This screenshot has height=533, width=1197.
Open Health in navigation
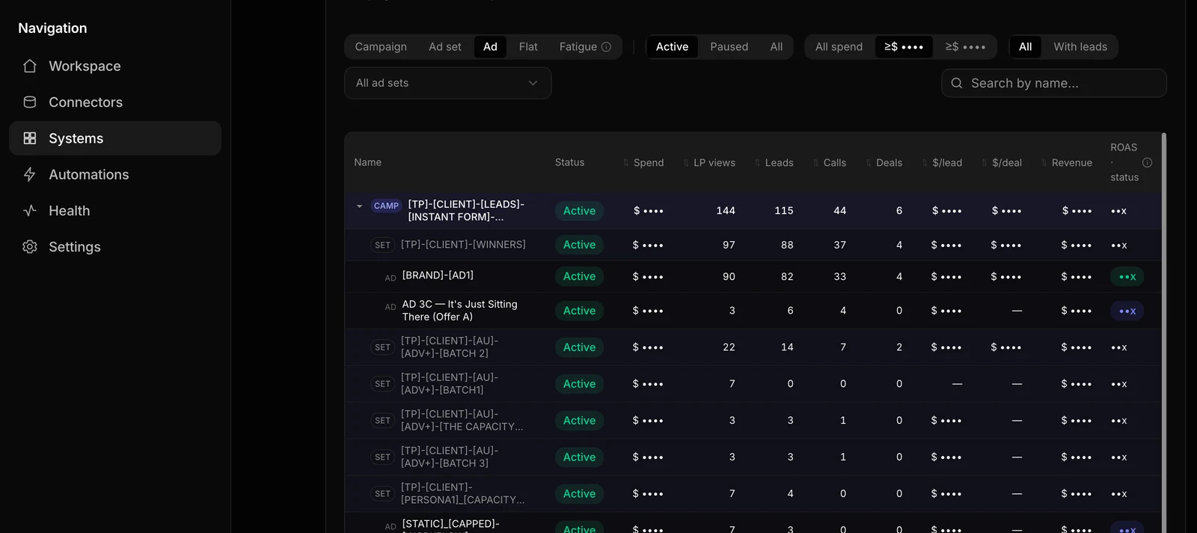click(x=115, y=210)
